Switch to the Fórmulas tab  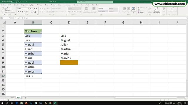point(40,5)
